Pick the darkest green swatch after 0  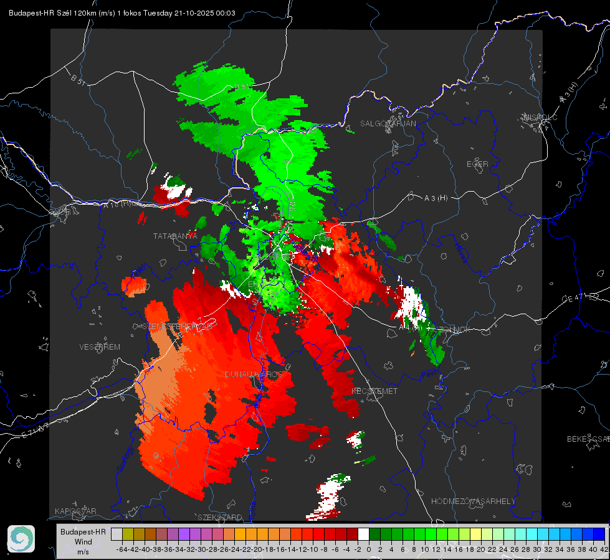click(x=374, y=534)
